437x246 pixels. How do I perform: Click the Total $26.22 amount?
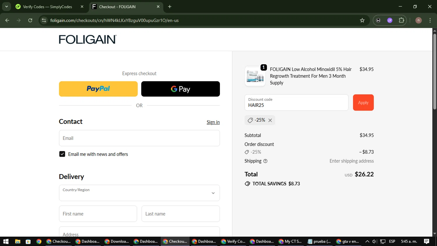pyautogui.click(x=364, y=174)
